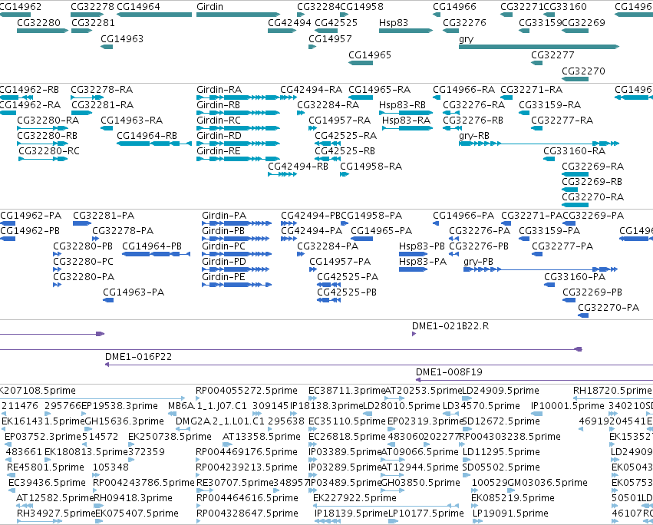Select EST label EK250738.5prime
This screenshot has width=653, height=525.
click(x=170, y=437)
